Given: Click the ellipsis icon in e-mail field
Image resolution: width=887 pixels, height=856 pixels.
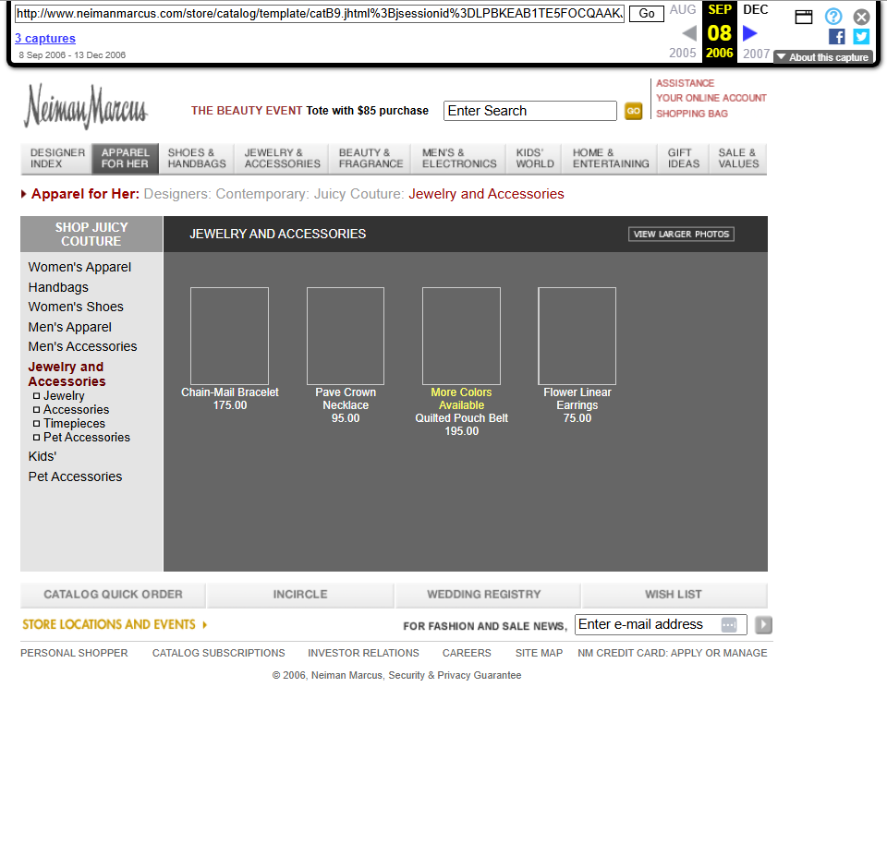Looking at the screenshot, I should pos(729,625).
